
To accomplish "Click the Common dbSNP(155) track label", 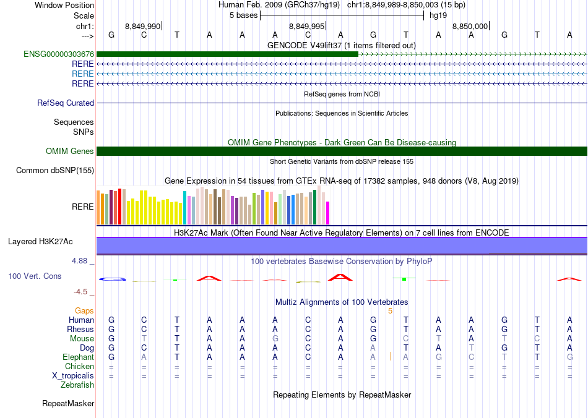I will (55, 170).
